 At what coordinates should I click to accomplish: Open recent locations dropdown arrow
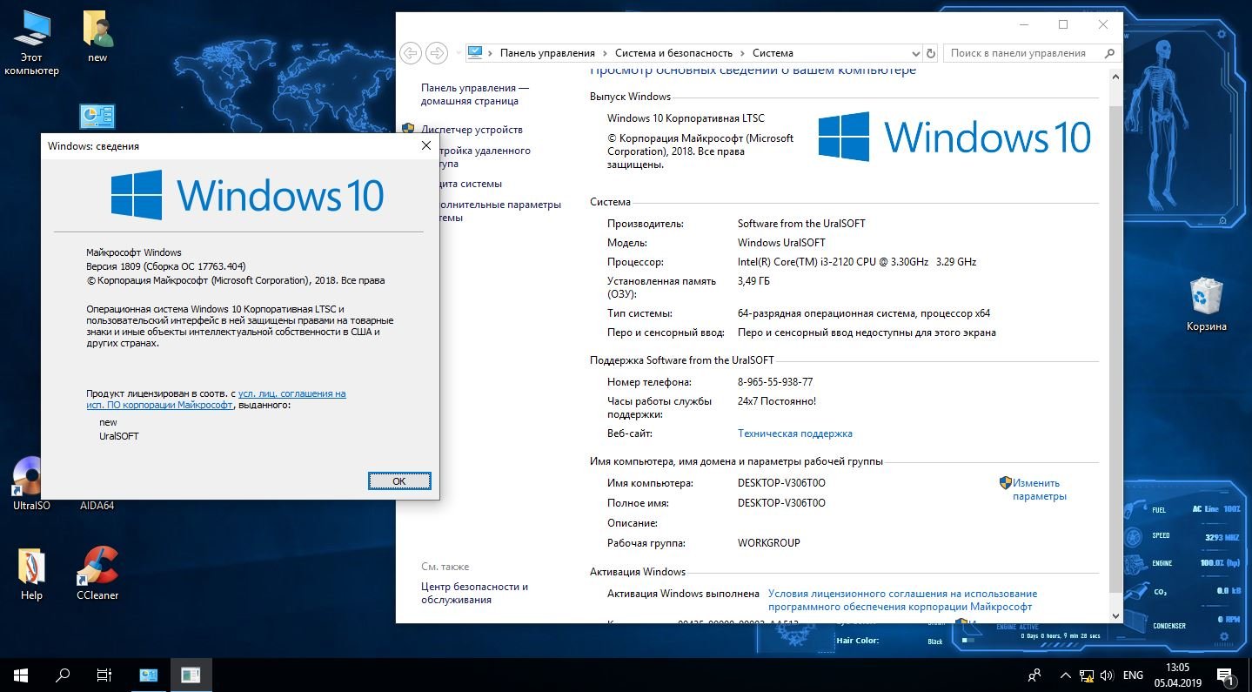[459, 53]
